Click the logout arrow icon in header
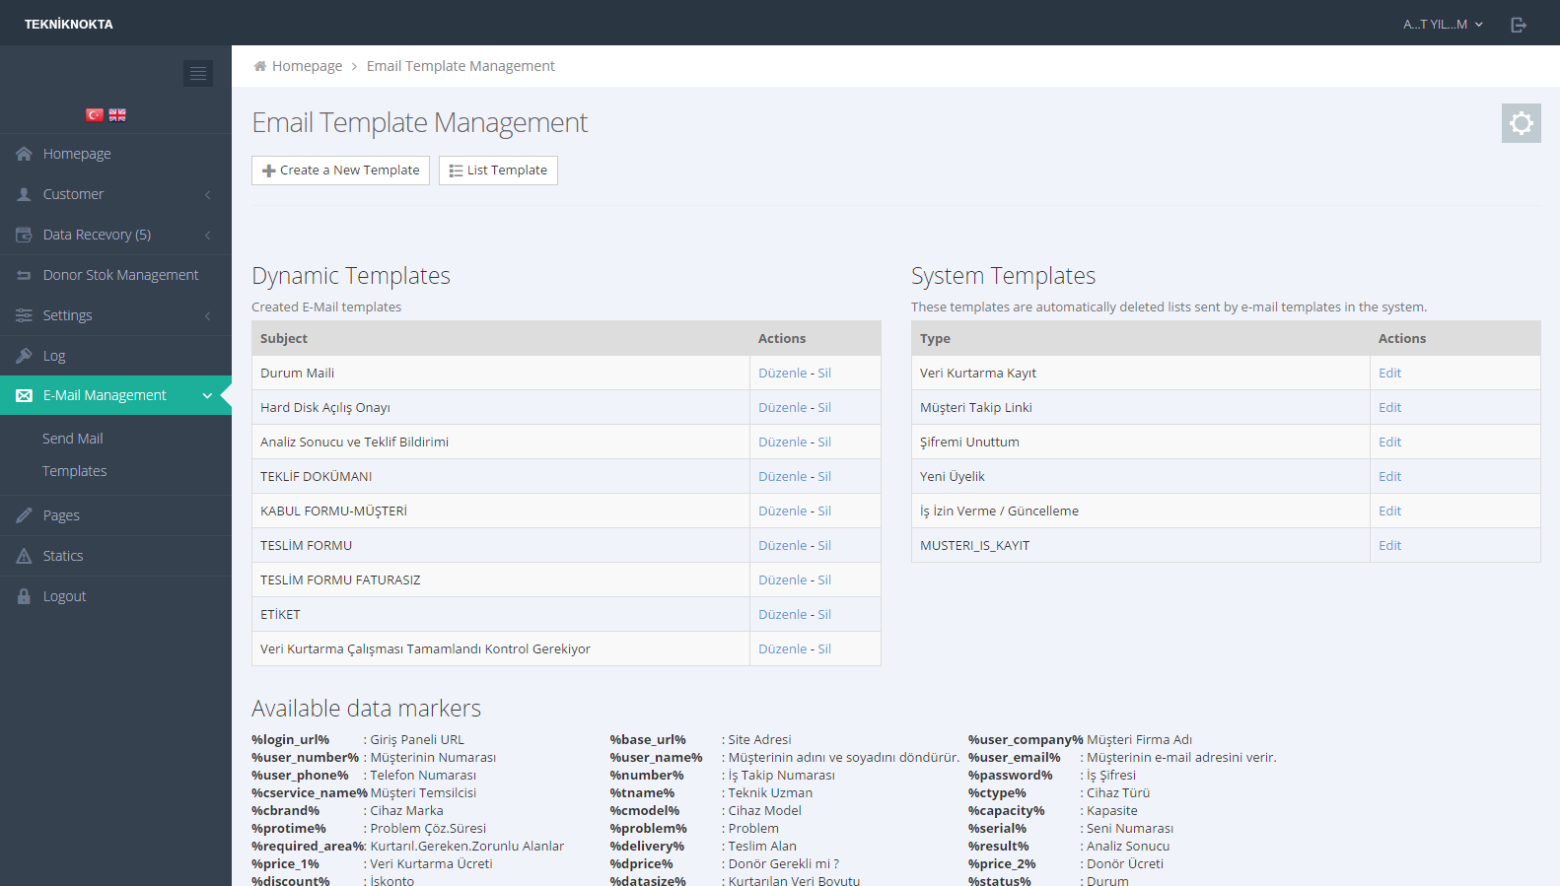1560x886 pixels. tap(1519, 25)
